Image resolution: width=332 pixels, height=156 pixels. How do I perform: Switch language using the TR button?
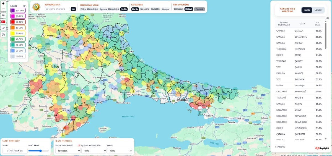[x=3, y=15]
